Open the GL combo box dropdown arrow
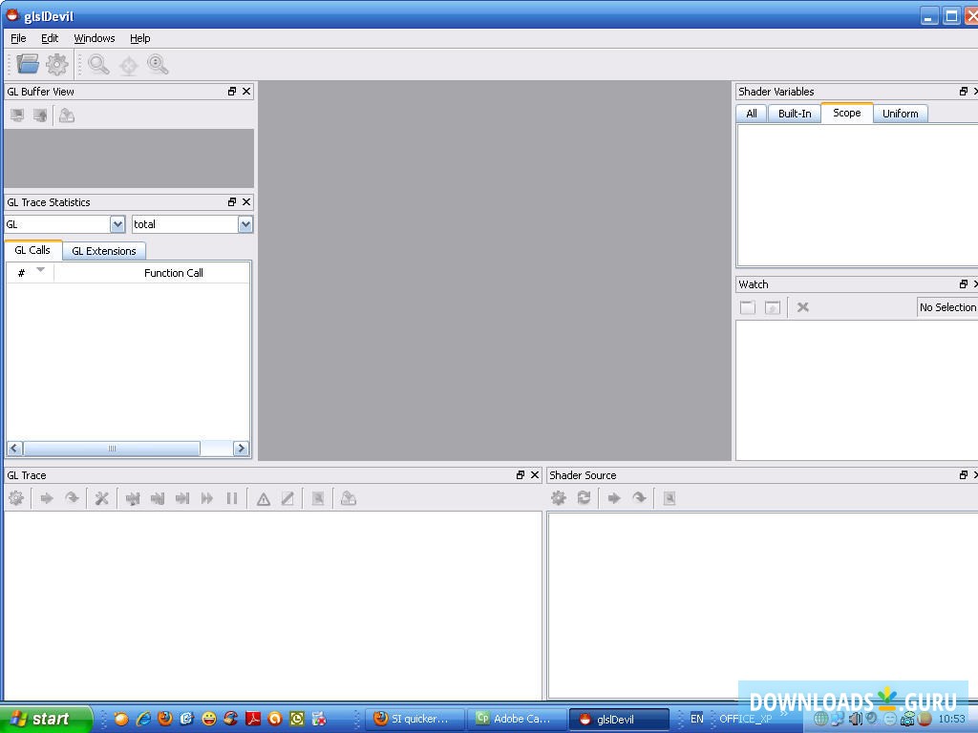The height and width of the screenshot is (733, 978). click(117, 224)
